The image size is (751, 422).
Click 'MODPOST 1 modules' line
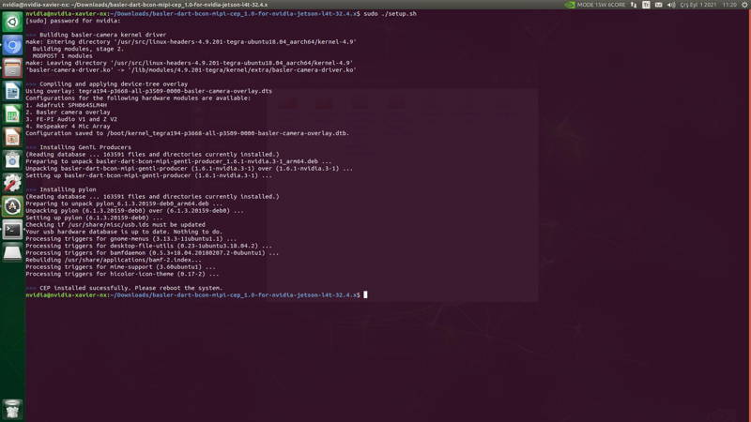coord(63,56)
